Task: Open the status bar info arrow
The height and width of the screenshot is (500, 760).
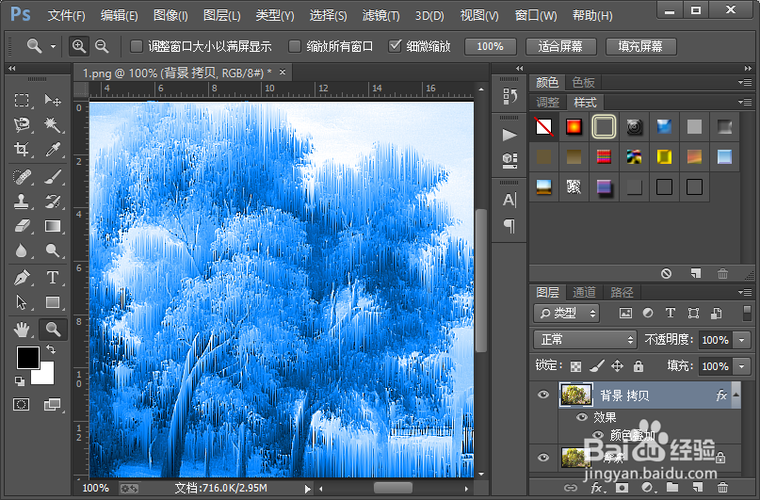Action: coord(307,489)
